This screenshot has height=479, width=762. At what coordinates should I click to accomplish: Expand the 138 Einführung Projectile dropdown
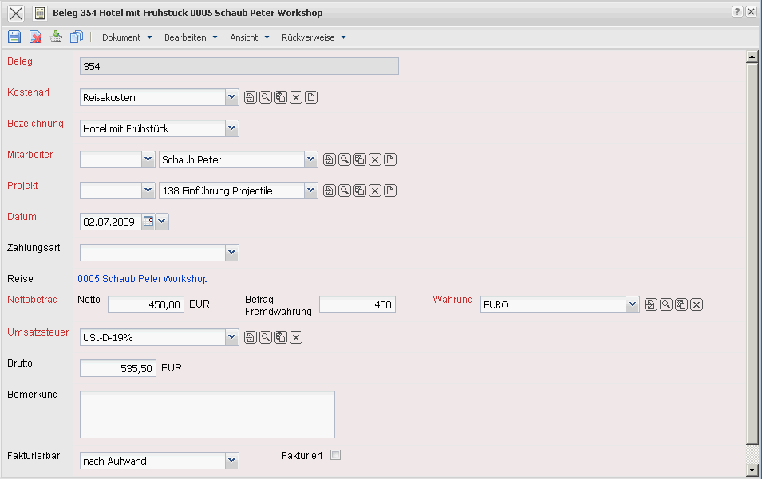(x=311, y=190)
